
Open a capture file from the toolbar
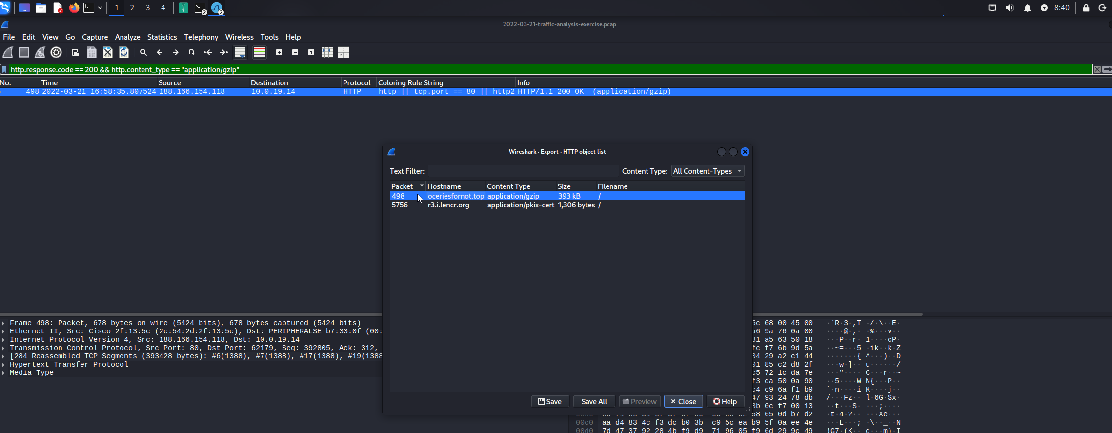(x=76, y=52)
